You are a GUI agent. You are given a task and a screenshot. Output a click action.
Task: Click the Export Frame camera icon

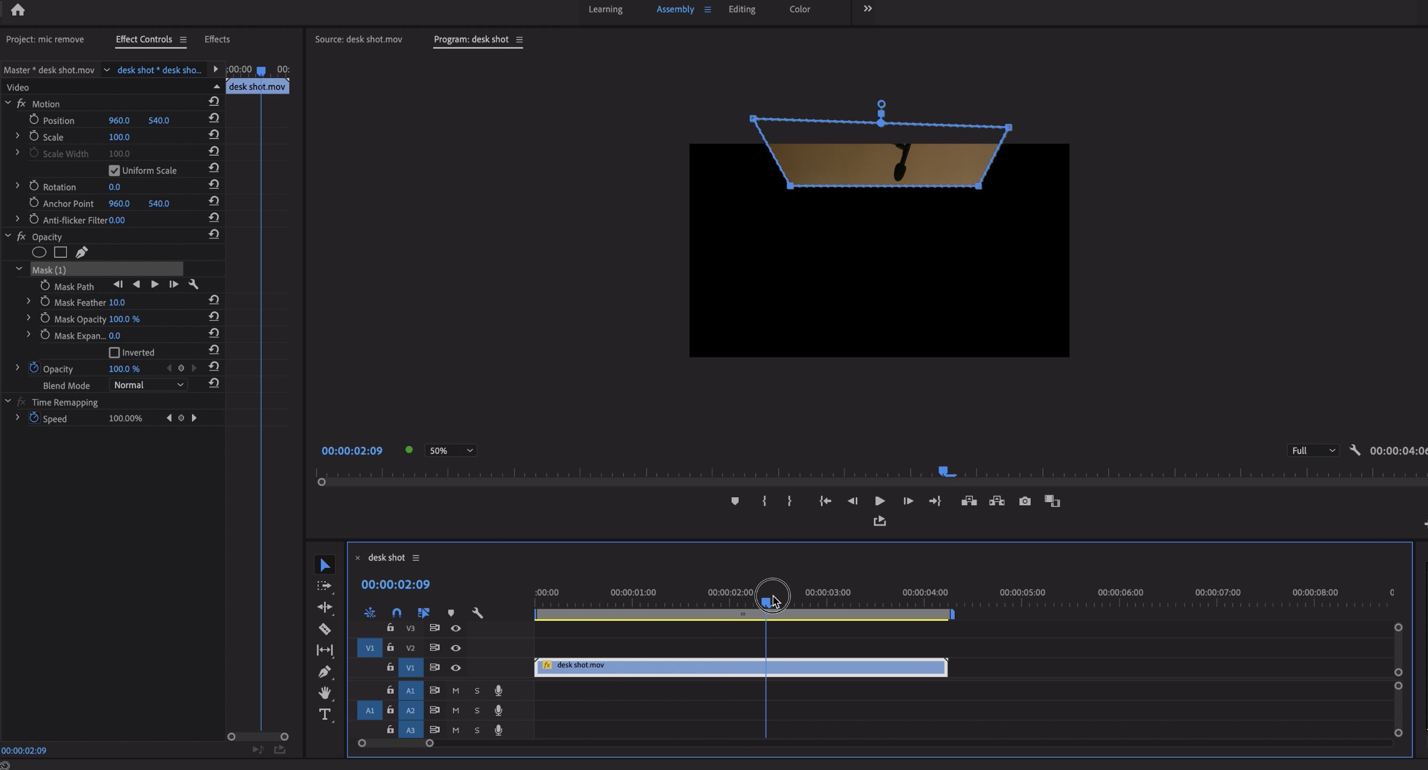tap(1024, 501)
